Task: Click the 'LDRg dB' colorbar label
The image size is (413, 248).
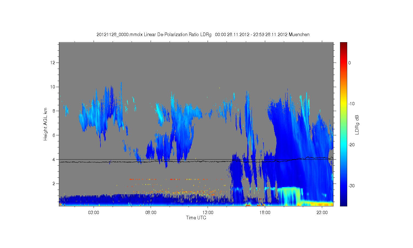Action: (357, 125)
